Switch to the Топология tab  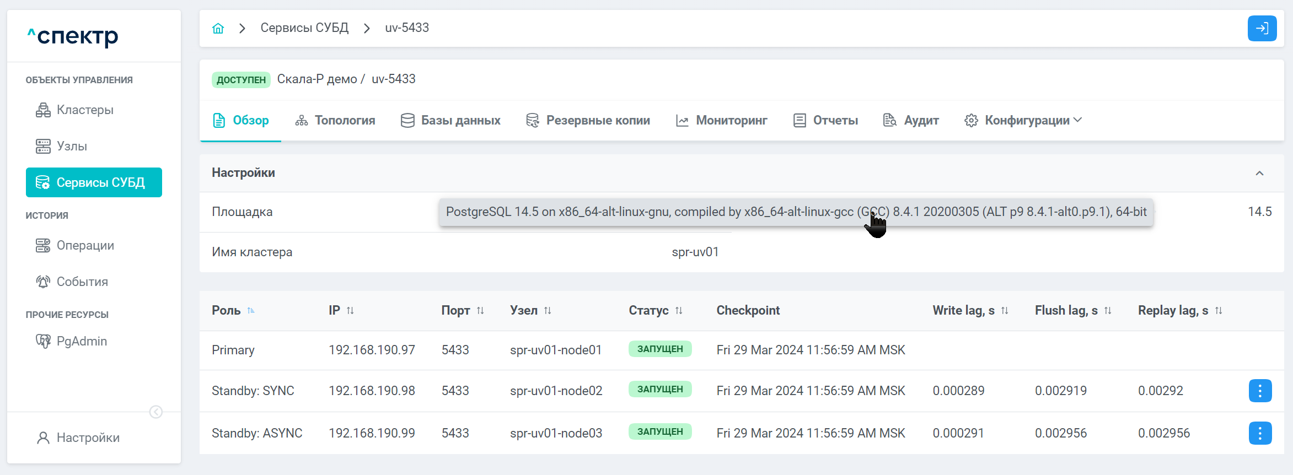tap(335, 120)
